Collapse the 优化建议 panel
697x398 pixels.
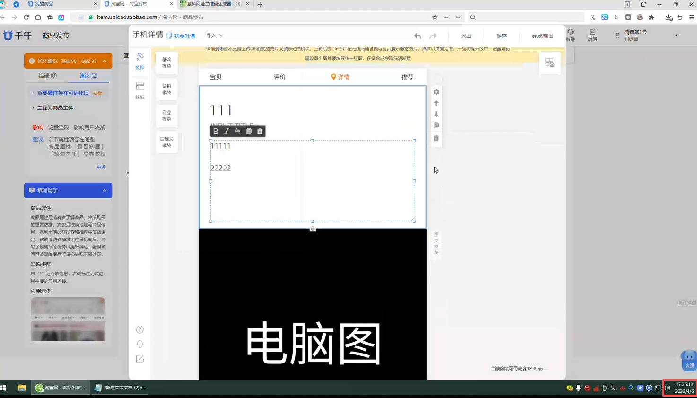point(105,61)
